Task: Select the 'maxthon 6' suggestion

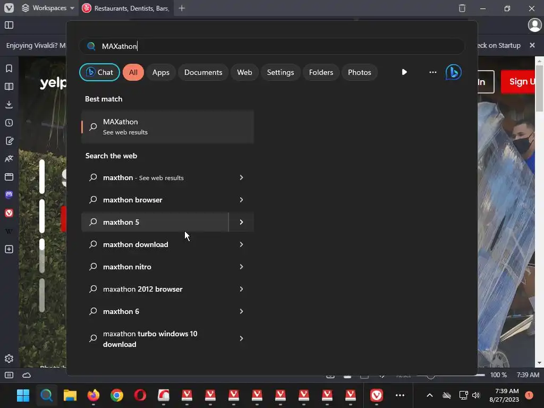Action: [x=155, y=311]
